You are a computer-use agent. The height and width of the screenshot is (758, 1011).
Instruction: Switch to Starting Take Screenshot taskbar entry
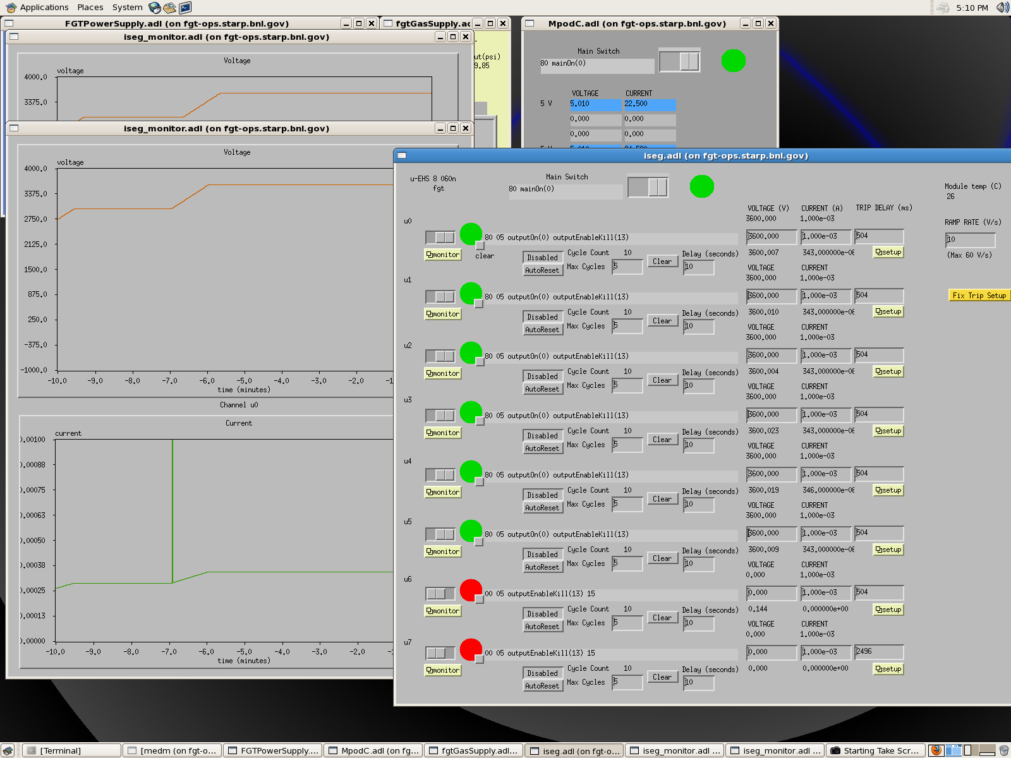pos(876,750)
